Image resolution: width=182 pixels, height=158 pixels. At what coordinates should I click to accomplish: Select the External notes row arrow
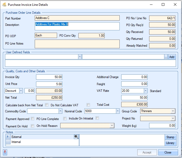[8, 137]
